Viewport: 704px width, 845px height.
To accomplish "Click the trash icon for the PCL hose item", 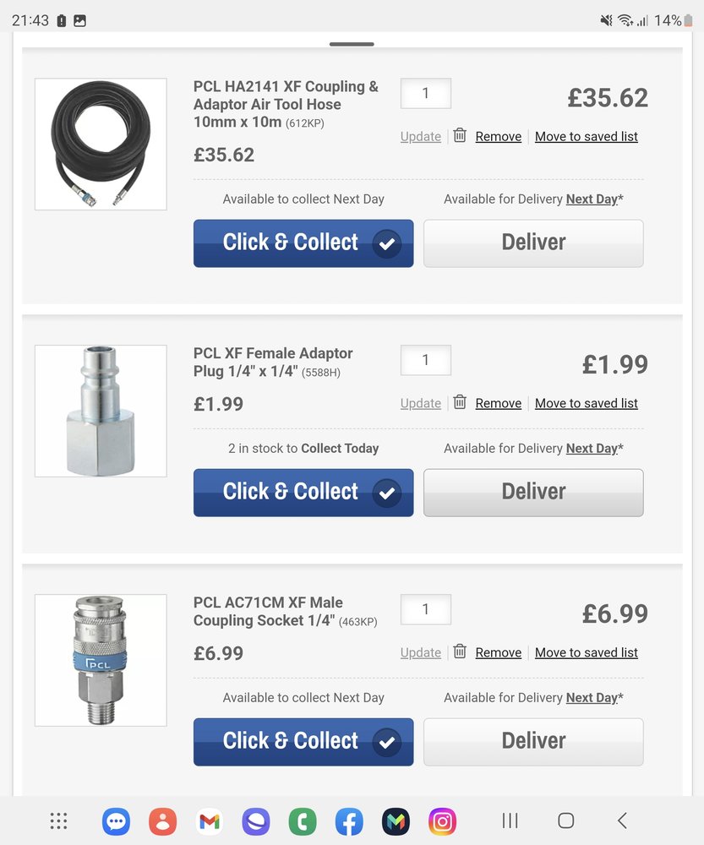I will pos(460,135).
